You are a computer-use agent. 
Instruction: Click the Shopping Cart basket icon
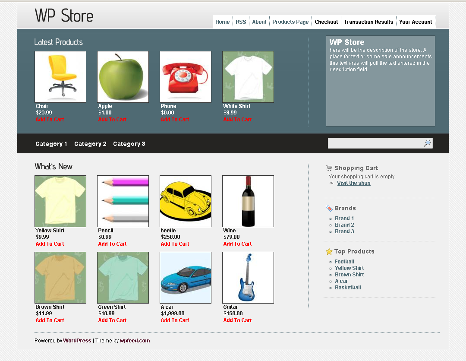[330, 168]
